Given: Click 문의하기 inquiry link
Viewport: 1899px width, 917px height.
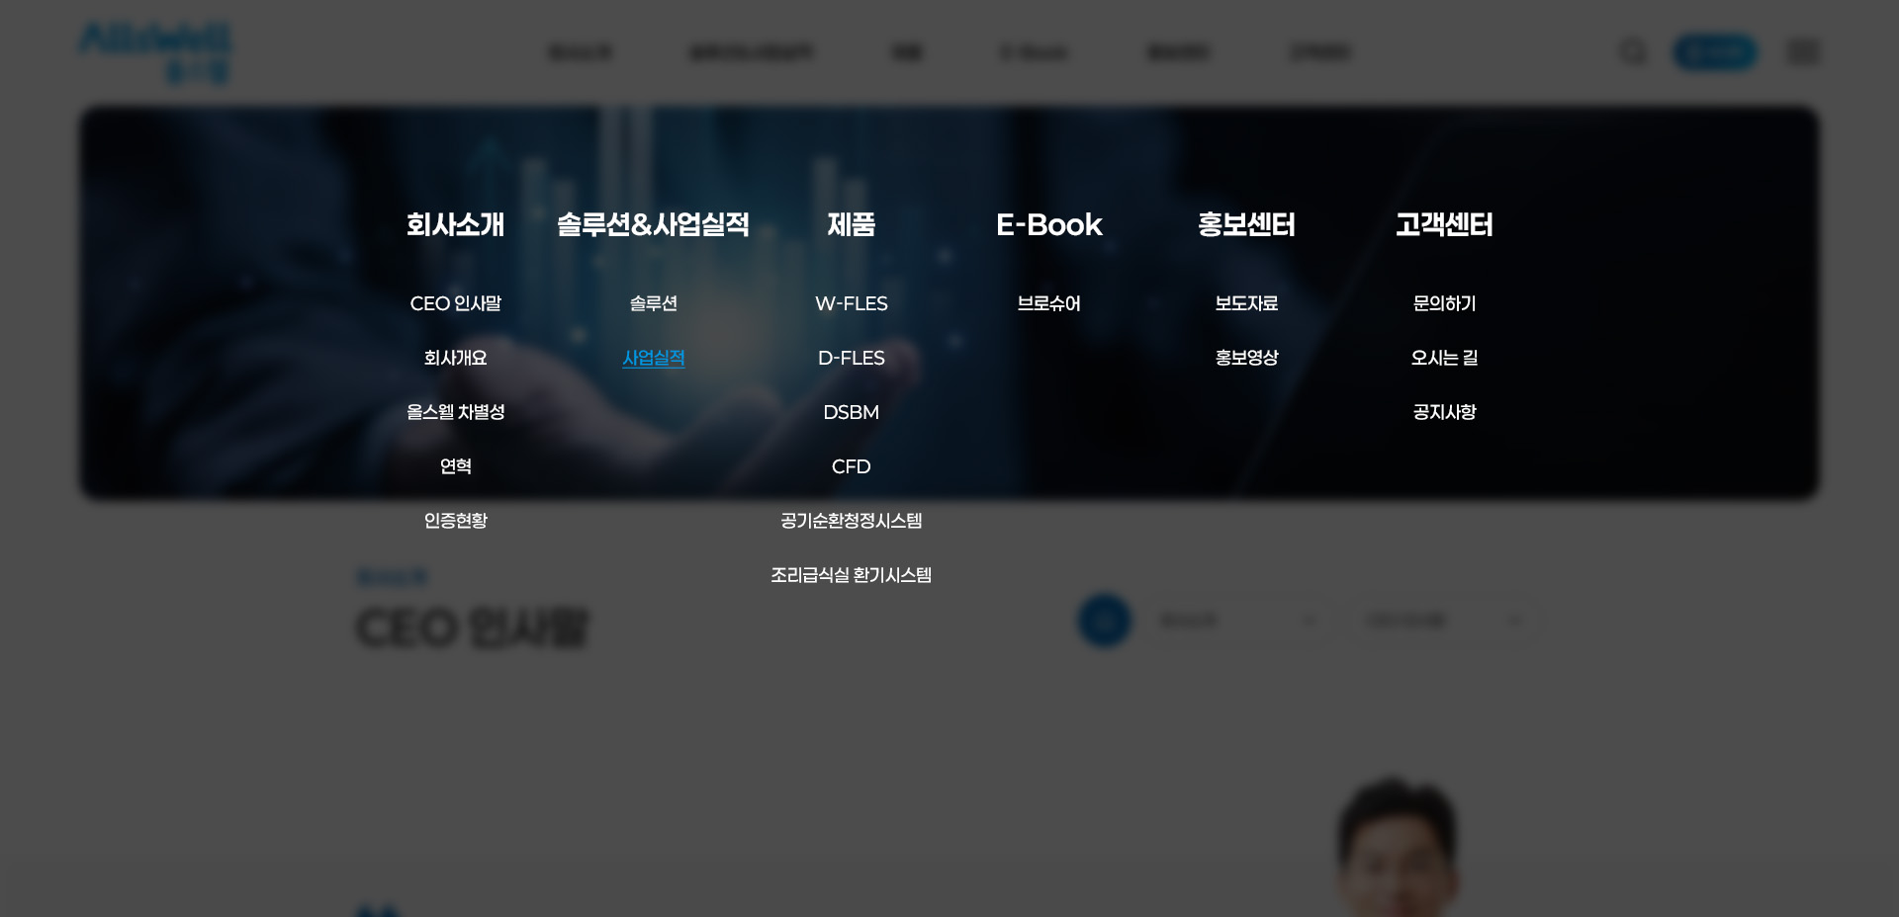Looking at the screenshot, I should [1444, 303].
